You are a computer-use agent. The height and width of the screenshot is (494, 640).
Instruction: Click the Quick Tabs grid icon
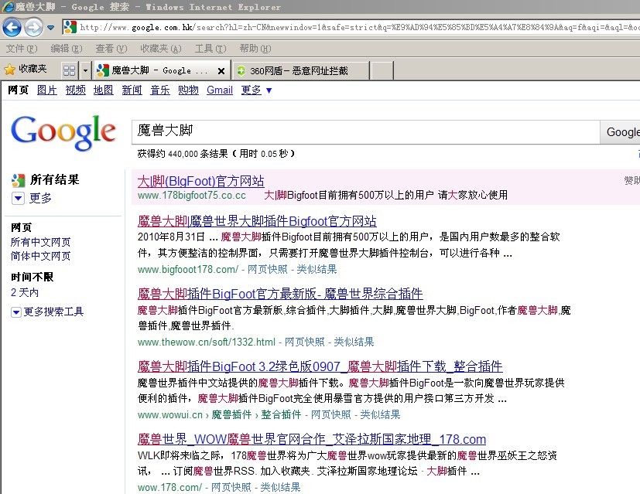70,70
